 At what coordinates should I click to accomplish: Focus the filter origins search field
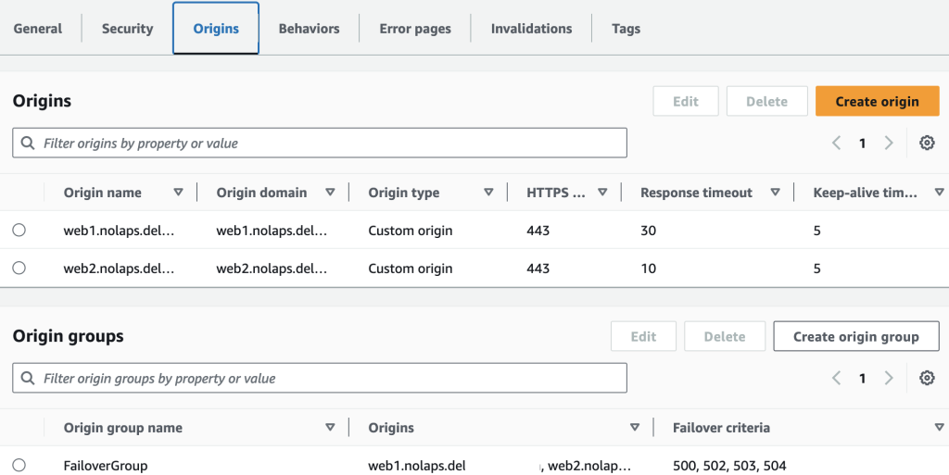320,144
